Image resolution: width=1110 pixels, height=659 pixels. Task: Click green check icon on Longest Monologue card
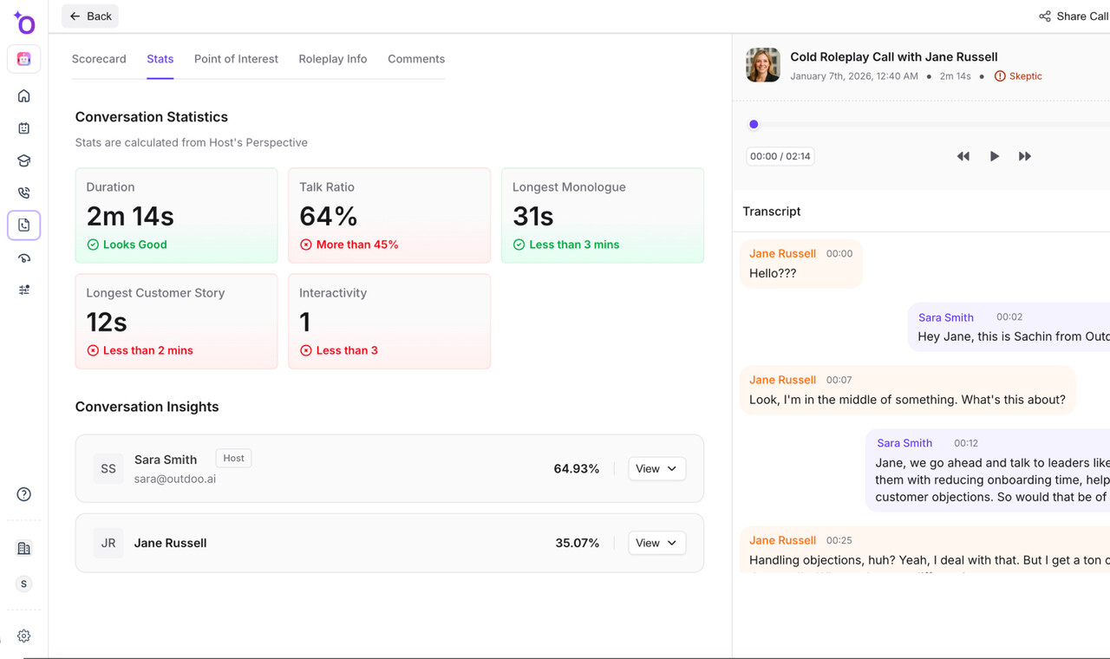(519, 245)
